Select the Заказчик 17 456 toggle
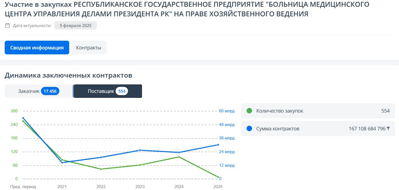The image size is (399, 190). (39, 91)
